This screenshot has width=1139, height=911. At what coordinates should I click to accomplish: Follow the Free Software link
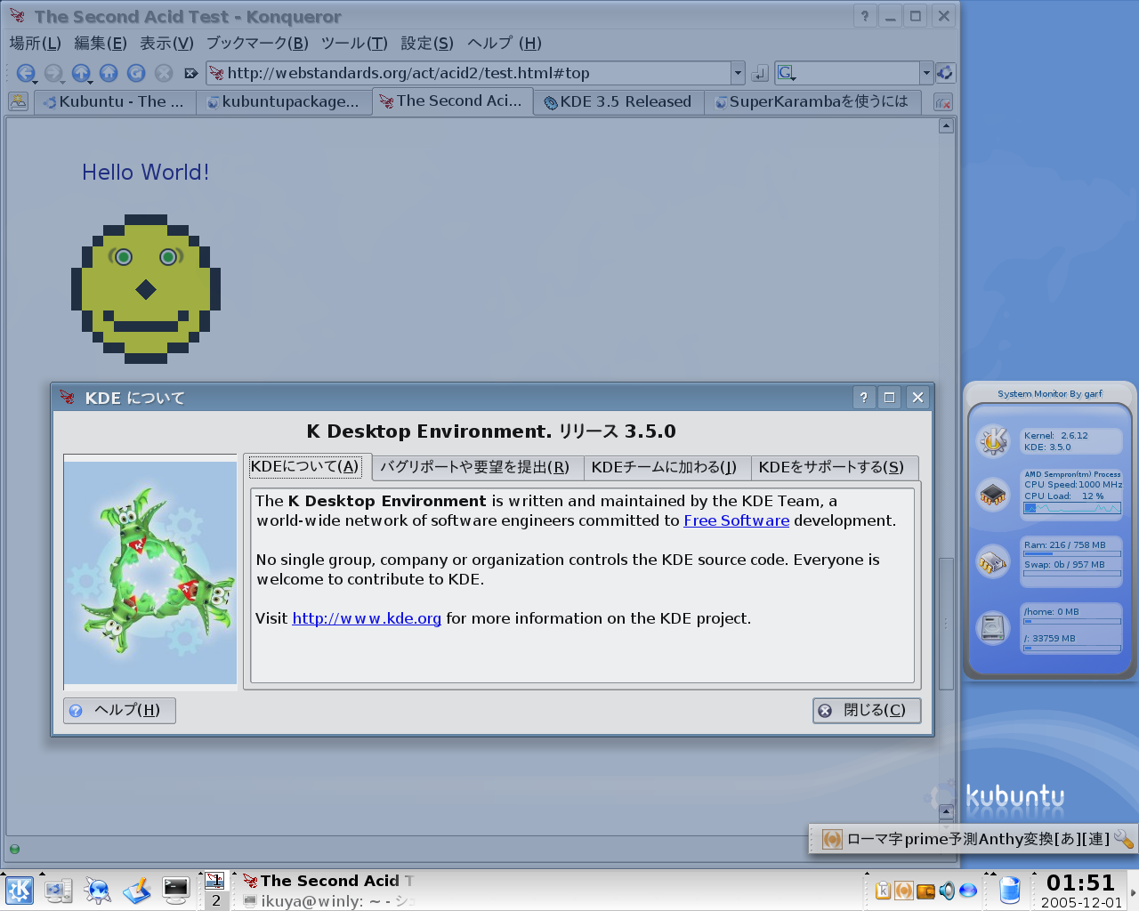(736, 521)
